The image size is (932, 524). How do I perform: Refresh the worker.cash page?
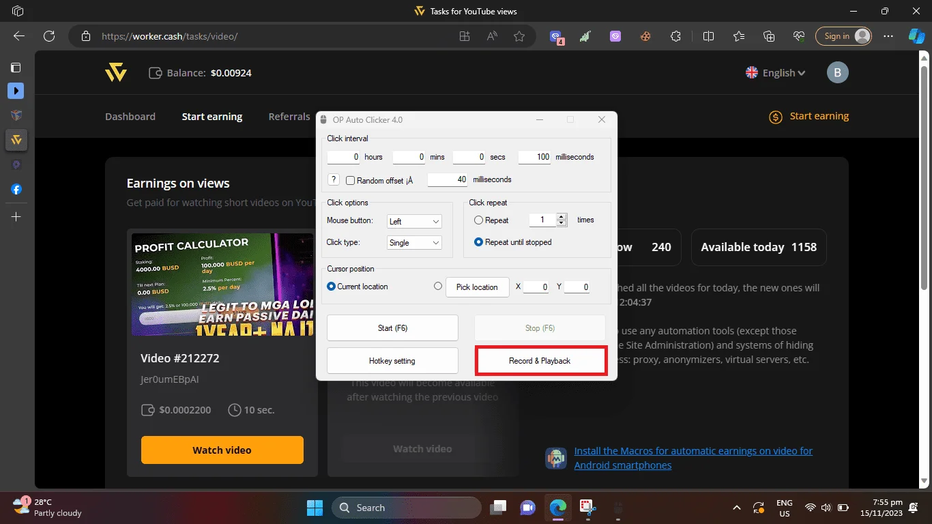(x=49, y=36)
